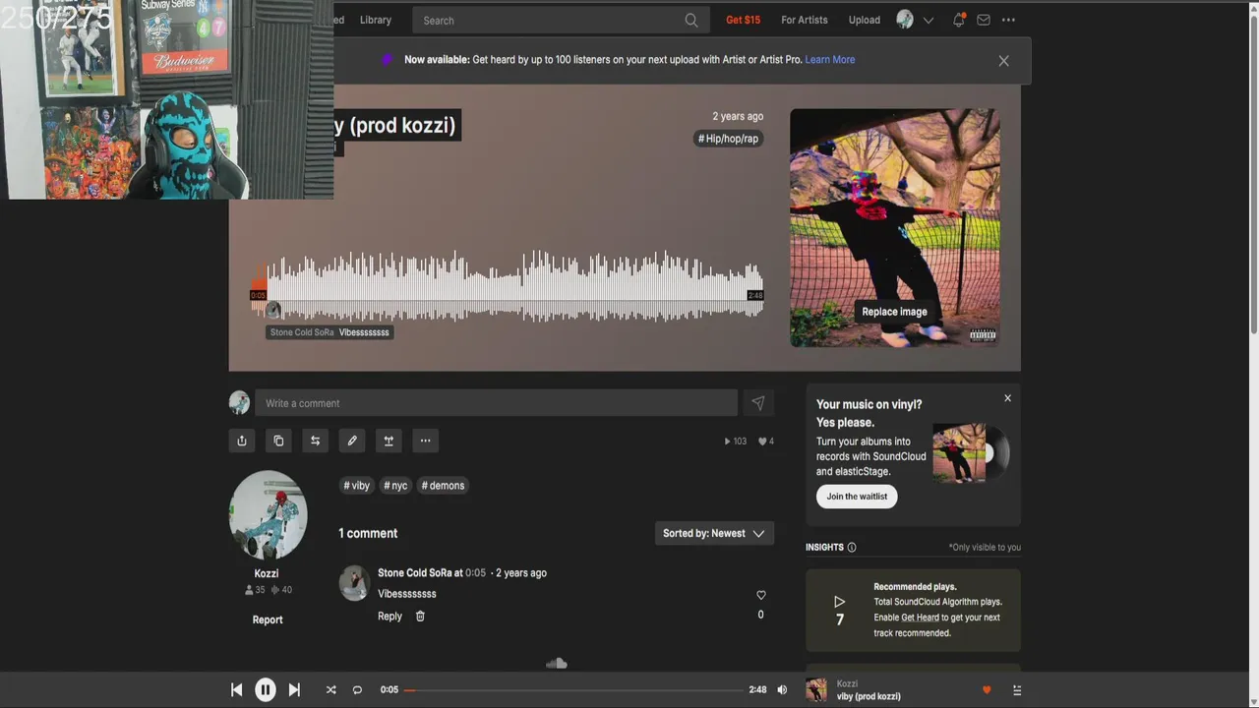Screen dimensions: 1259x708
Task: Skip to previous track
Action: (x=237, y=690)
